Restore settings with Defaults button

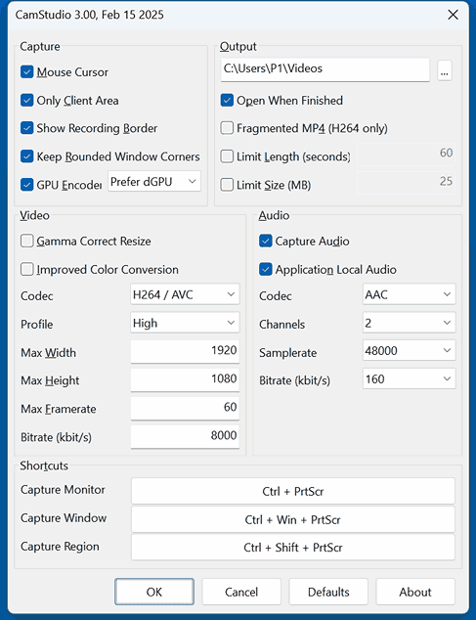point(328,592)
